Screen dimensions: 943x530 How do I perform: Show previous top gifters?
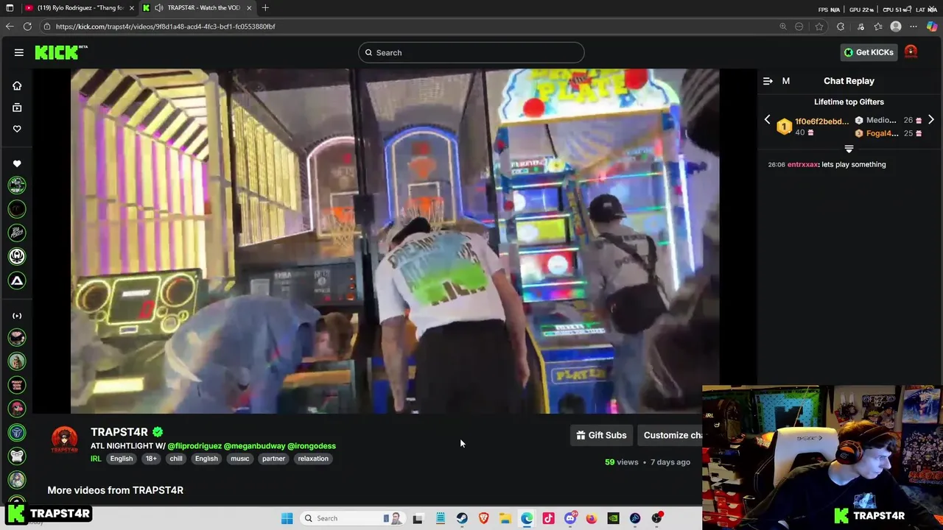(x=767, y=120)
